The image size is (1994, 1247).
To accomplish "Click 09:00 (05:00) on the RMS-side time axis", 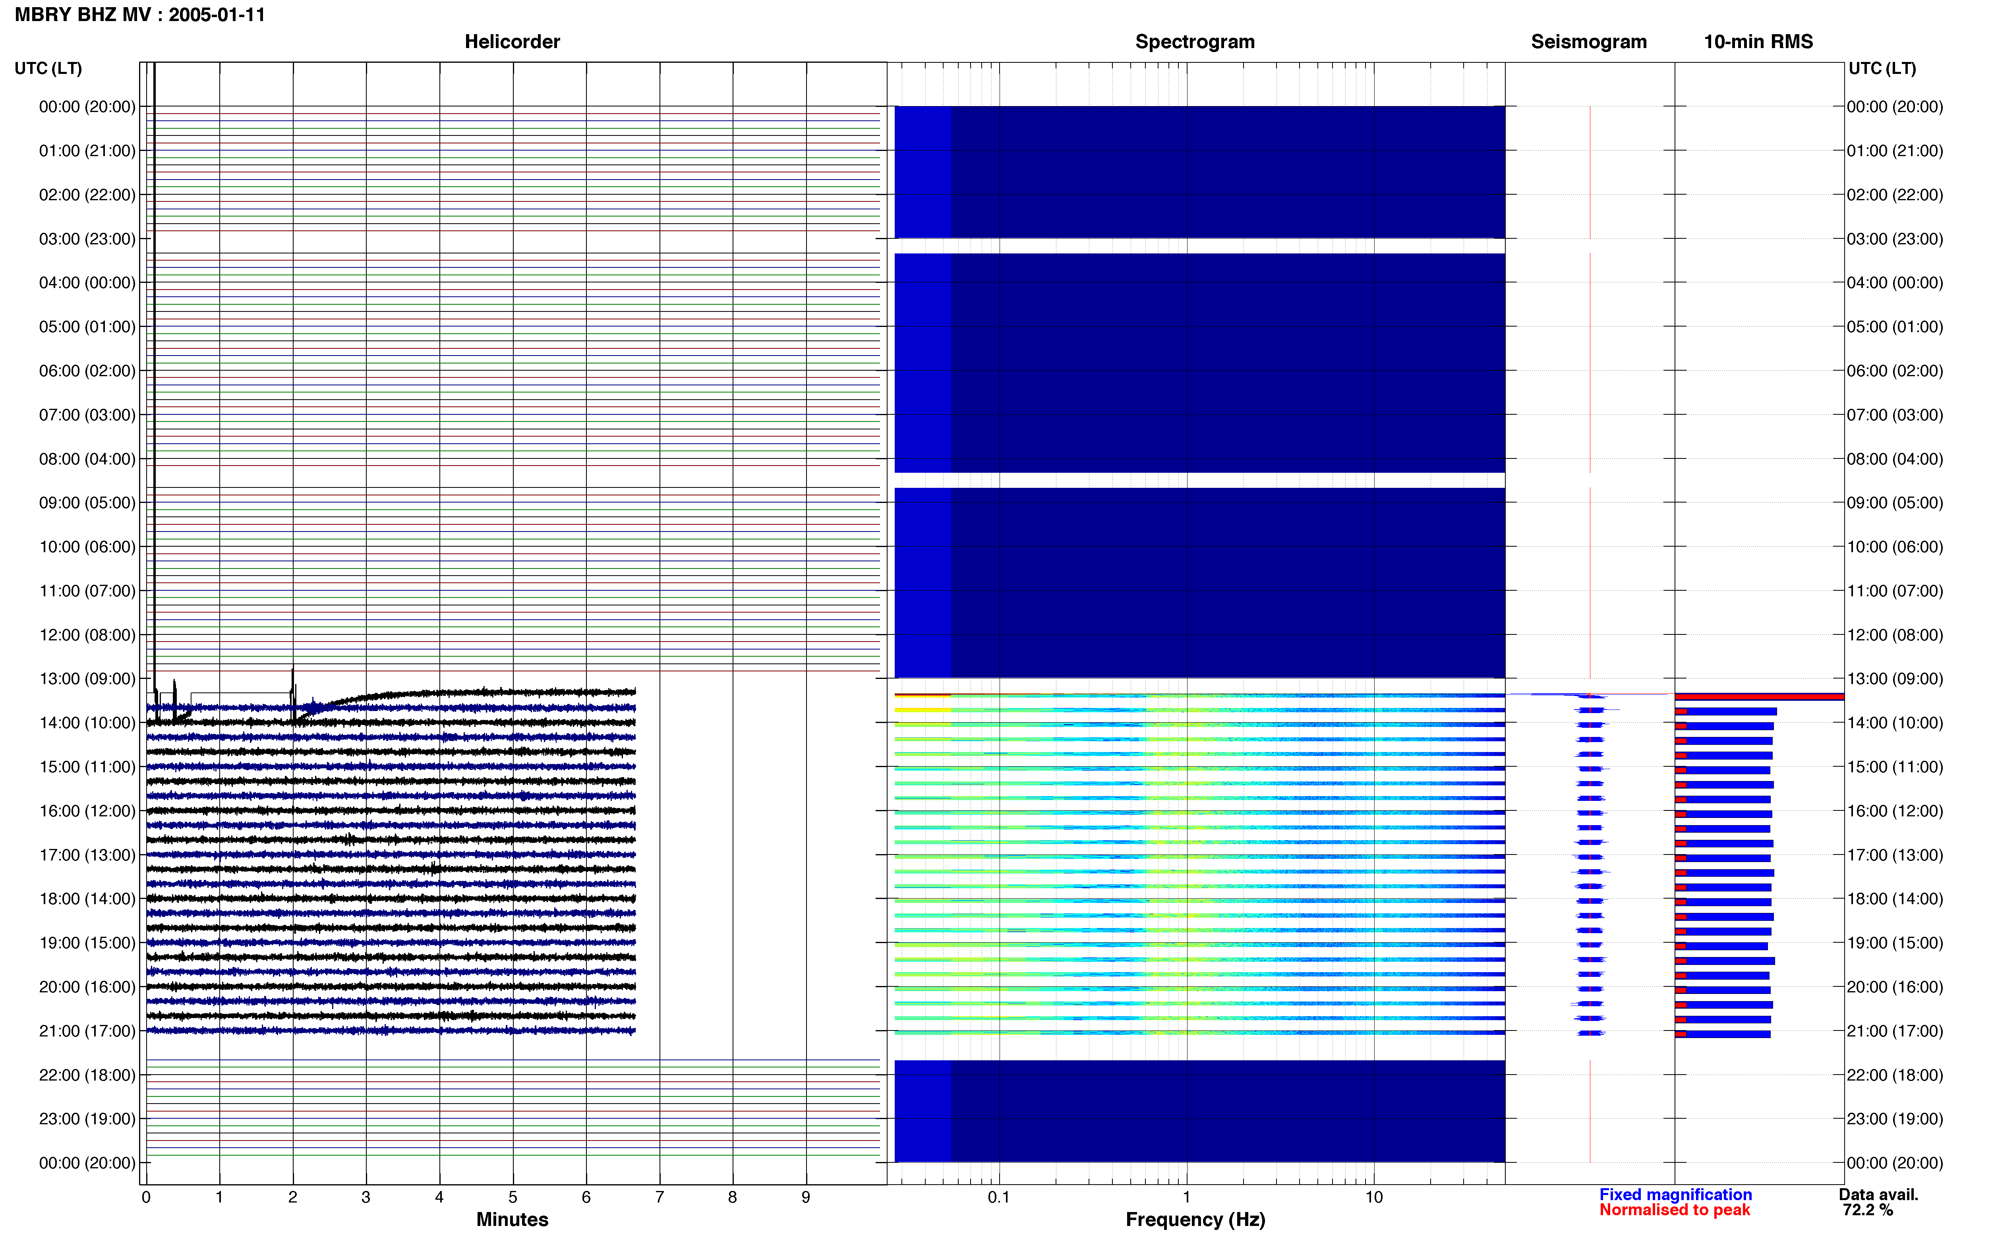I will tap(1895, 503).
